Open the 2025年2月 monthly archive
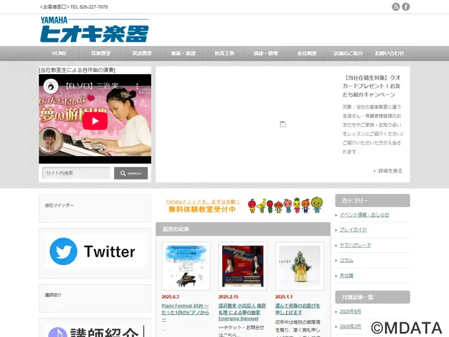The width and height of the screenshot is (449, 337). pyautogui.click(x=350, y=326)
